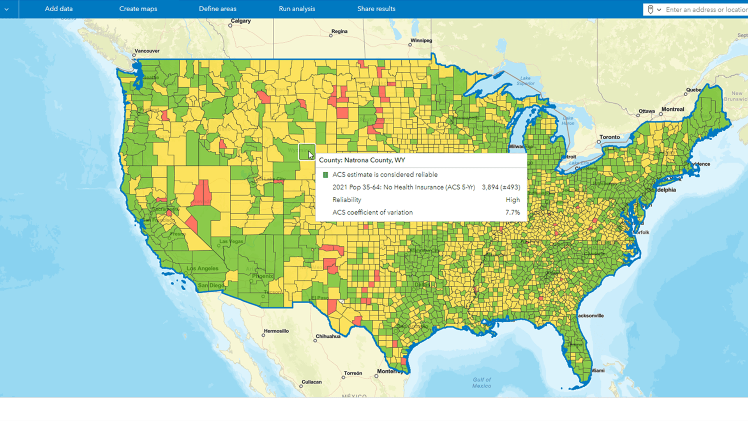Select the Dallas area on the map

click(422, 285)
